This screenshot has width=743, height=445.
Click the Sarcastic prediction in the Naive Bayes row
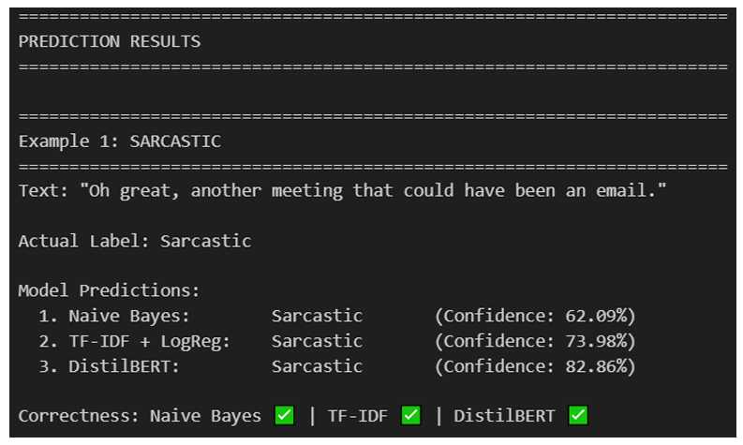pos(317,316)
